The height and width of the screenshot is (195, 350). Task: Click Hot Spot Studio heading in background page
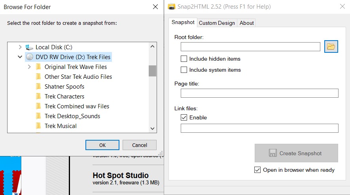click(121, 175)
